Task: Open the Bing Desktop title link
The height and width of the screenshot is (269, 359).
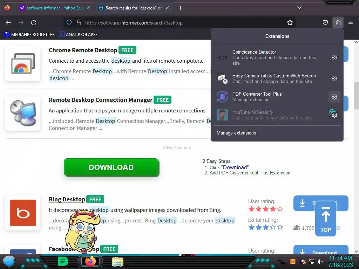Action: point(67,199)
